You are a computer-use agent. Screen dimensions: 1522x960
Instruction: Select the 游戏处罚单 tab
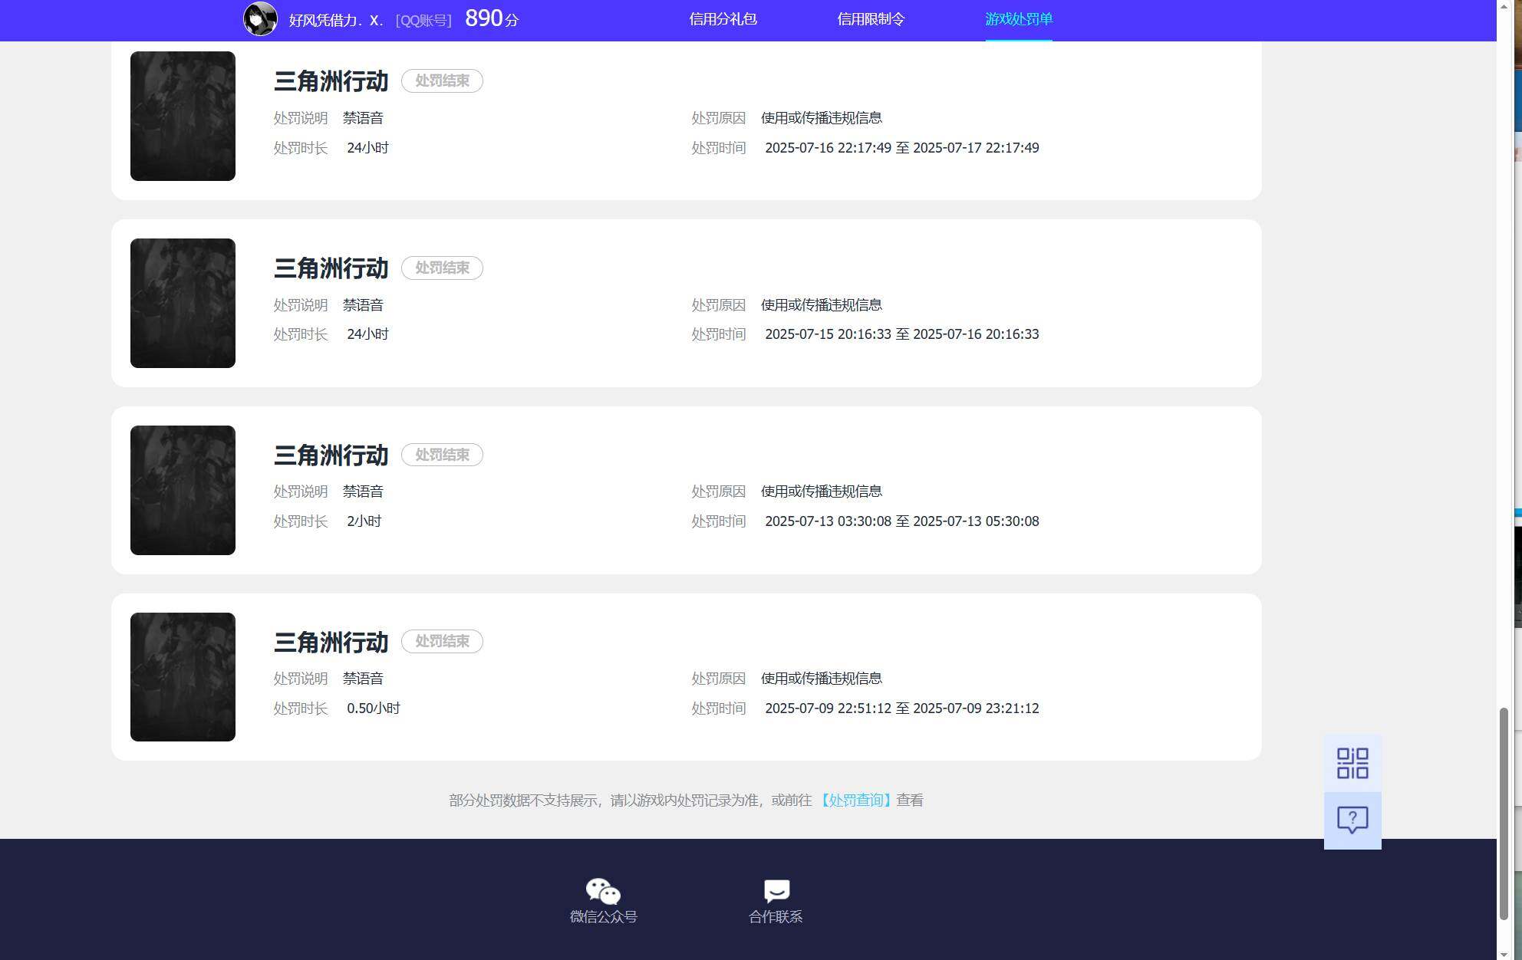[1019, 19]
